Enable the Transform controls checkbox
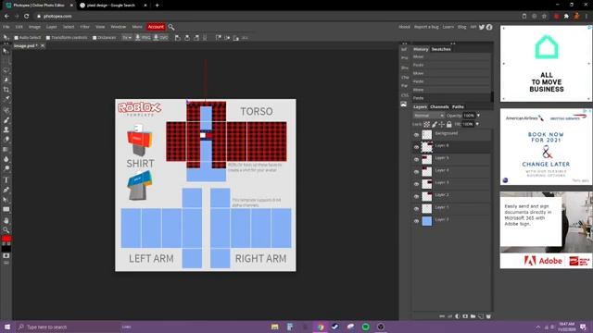The width and height of the screenshot is (593, 333). (48, 38)
